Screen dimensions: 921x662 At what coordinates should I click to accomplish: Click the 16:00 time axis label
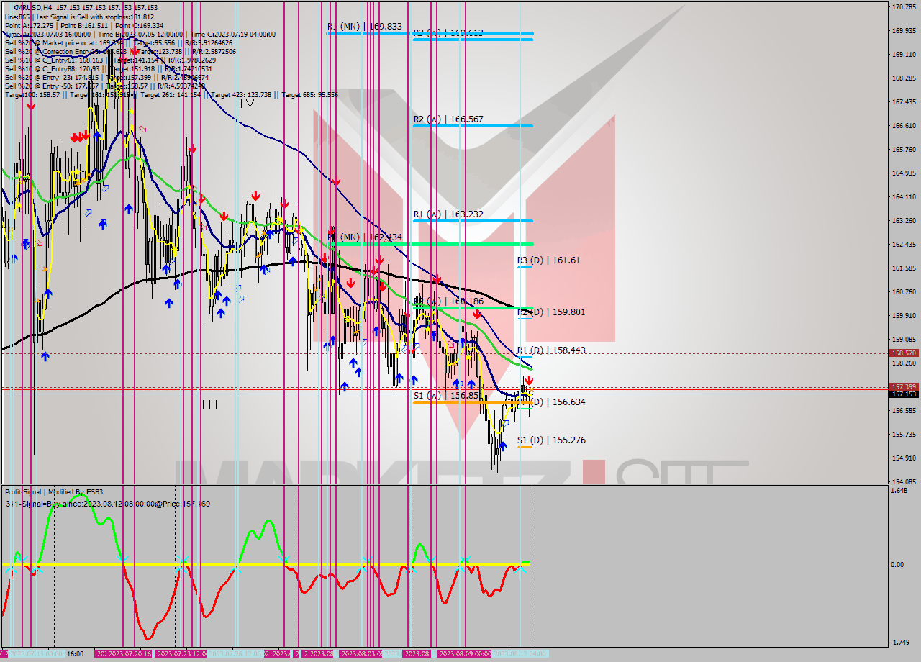(75, 653)
